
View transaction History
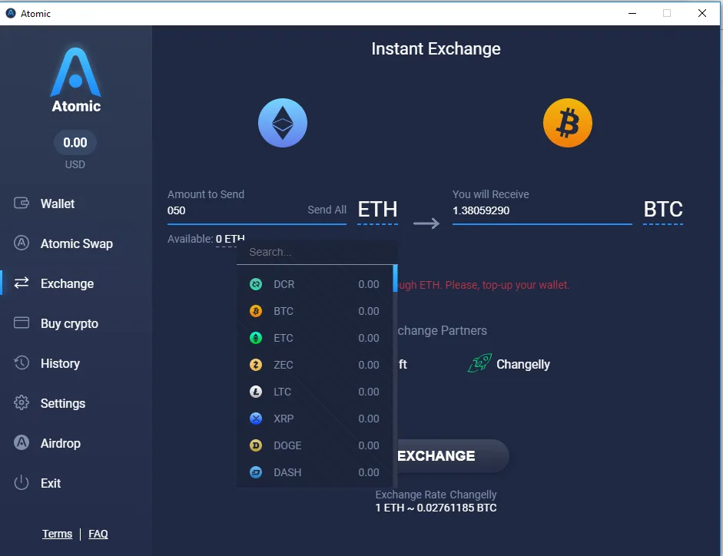point(60,363)
